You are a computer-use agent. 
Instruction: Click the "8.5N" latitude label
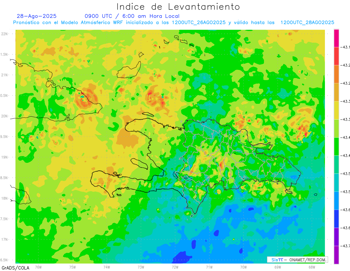(x=4, y=178)
